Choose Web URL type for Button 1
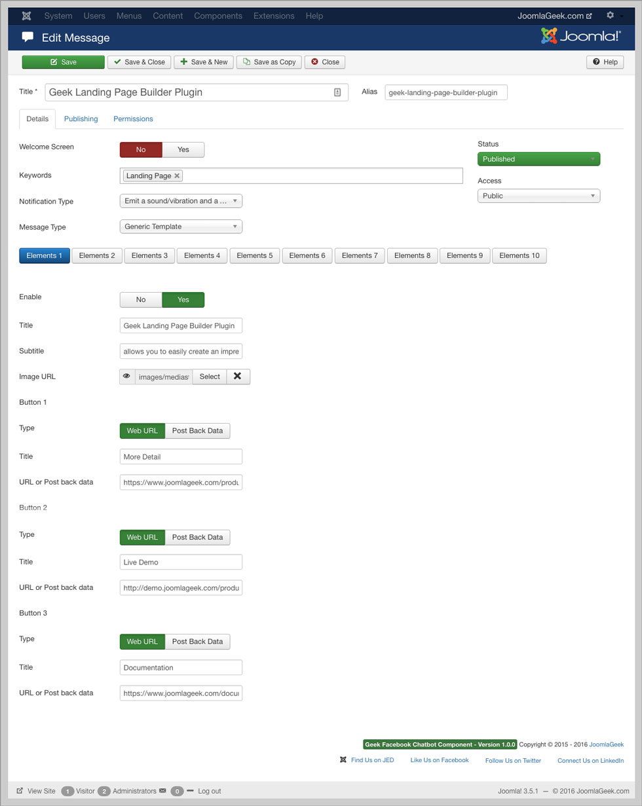This screenshot has height=806, width=642. [x=142, y=431]
